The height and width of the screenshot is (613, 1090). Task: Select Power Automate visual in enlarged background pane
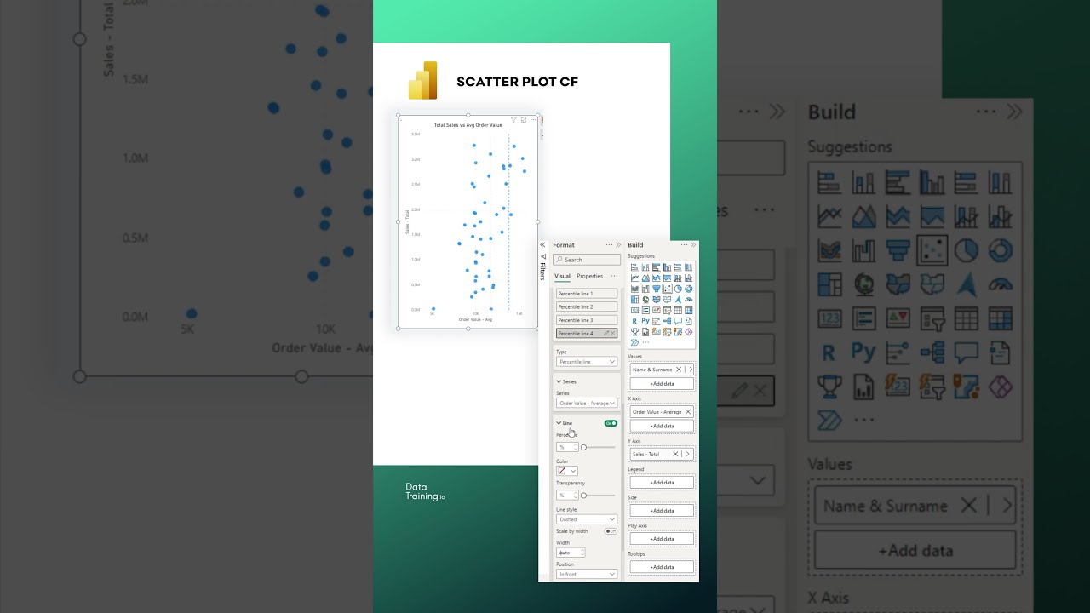[x=829, y=420]
